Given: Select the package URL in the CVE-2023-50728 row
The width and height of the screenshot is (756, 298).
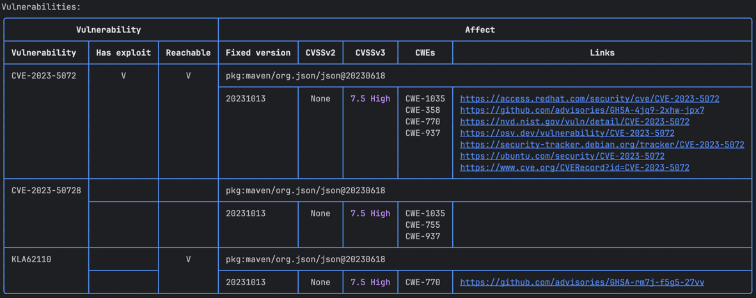Looking at the screenshot, I should (305, 190).
